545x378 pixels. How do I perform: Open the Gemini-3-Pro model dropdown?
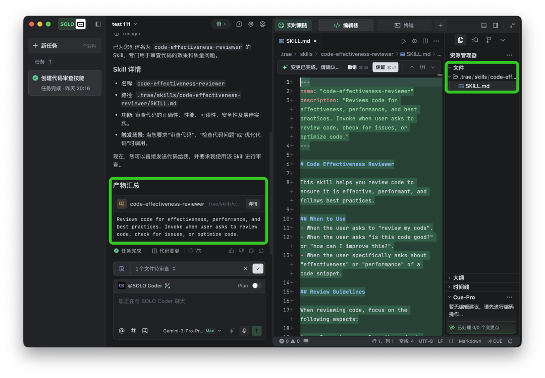tap(192, 331)
